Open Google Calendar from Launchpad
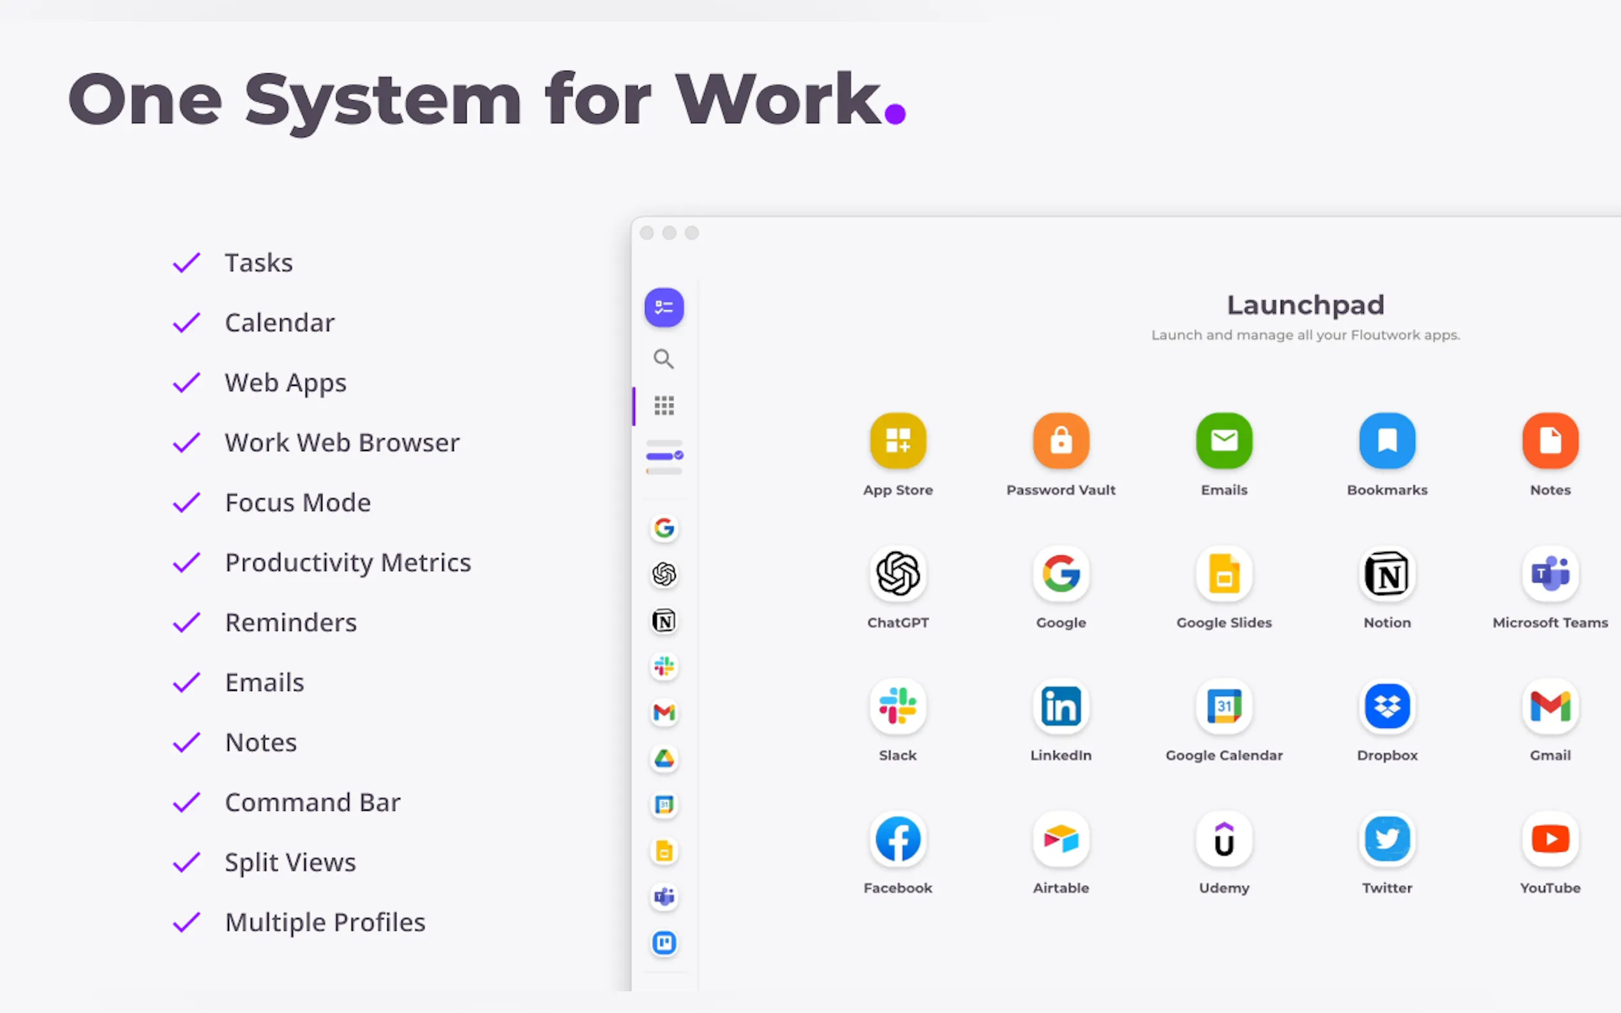 [x=1223, y=706]
